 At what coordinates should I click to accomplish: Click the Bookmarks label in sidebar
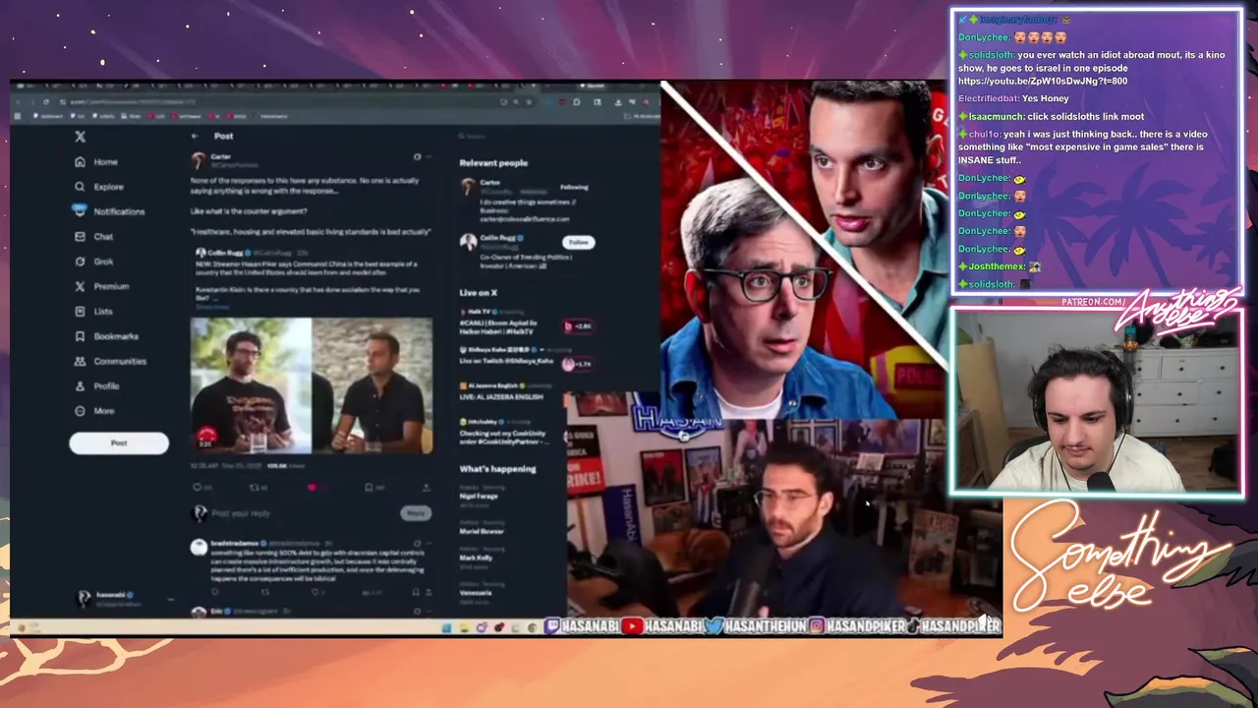pos(116,336)
